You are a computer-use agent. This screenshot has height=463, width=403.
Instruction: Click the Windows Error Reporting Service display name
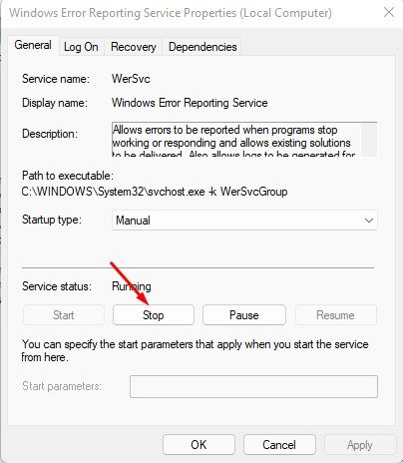(190, 103)
